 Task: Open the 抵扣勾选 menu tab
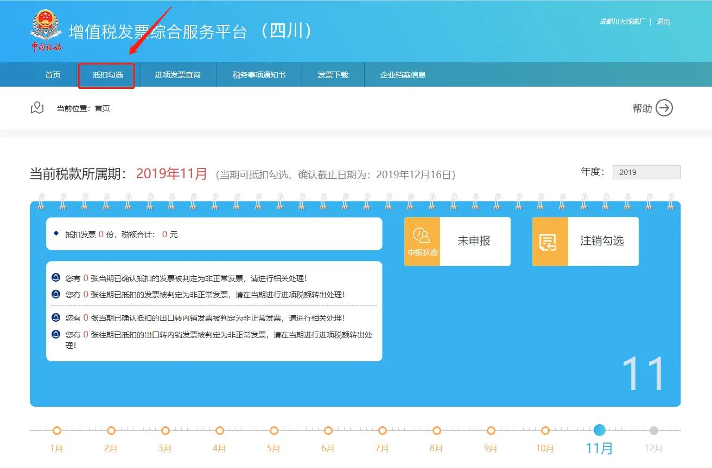[x=106, y=75]
